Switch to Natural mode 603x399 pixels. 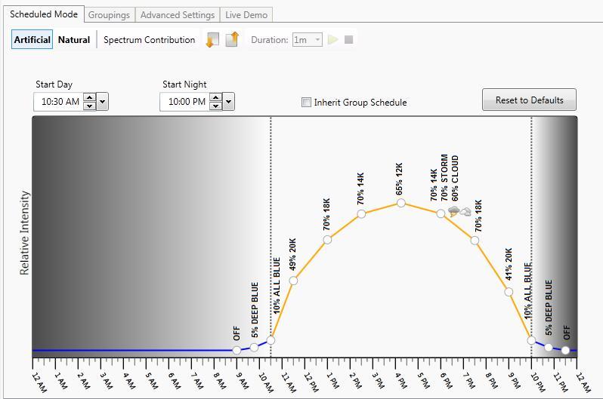(x=74, y=40)
